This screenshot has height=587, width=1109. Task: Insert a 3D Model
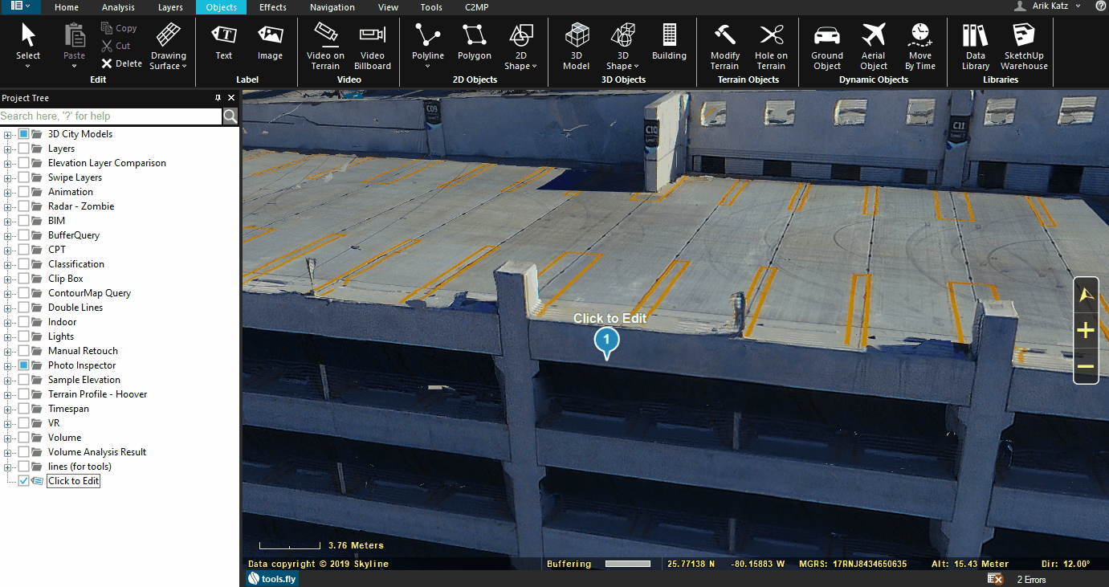click(x=577, y=47)
